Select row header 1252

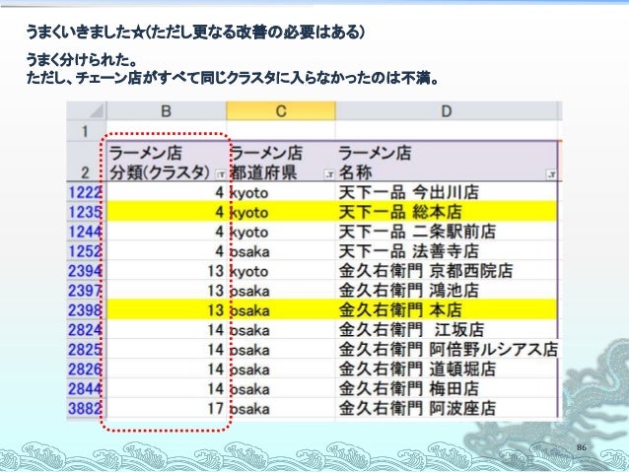point(85,251)
